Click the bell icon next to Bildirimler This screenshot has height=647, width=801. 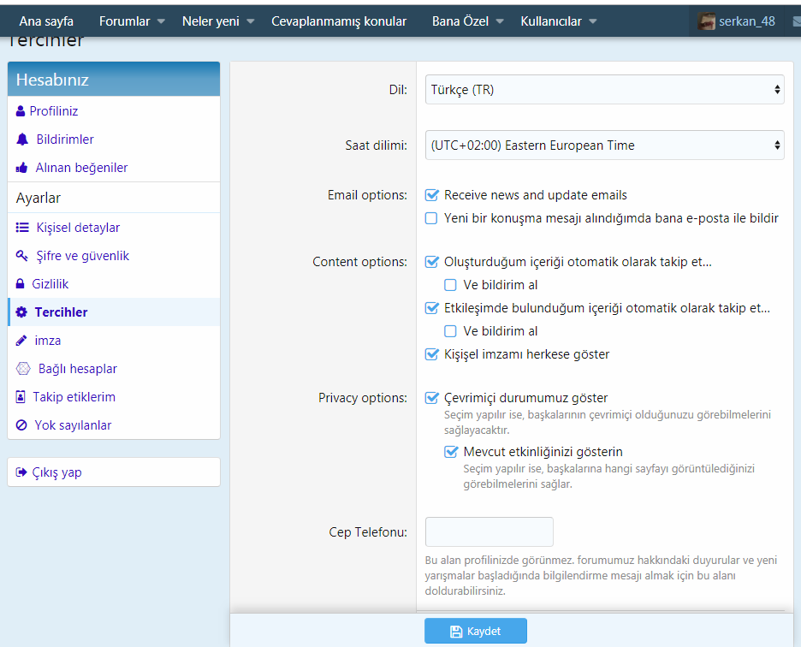[22, 139]
